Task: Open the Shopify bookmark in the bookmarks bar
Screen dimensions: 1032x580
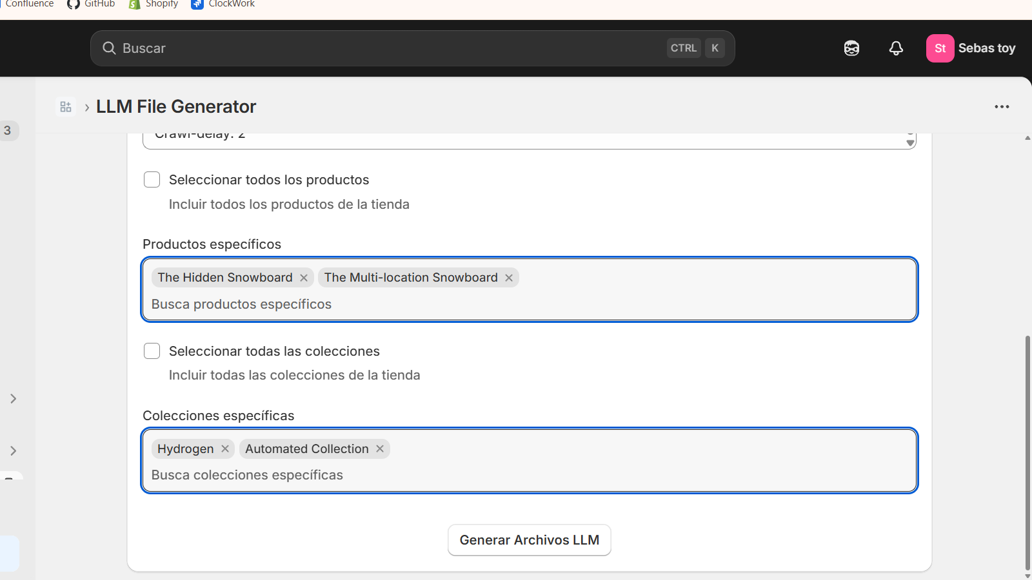Action: [153, 5]
